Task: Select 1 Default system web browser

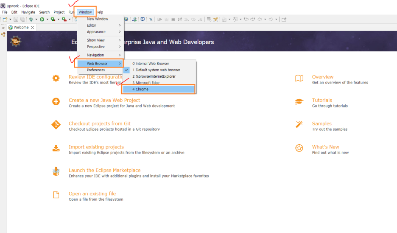Action: point(159,70)
